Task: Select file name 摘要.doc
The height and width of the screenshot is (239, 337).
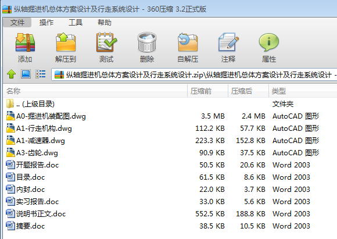Action: tap(31, 226)
